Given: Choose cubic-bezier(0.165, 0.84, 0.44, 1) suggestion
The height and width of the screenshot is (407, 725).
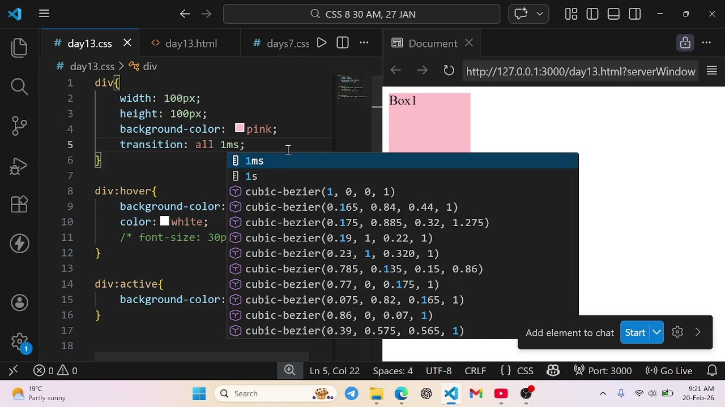Looking at the screenshot, I should (403, 207).
